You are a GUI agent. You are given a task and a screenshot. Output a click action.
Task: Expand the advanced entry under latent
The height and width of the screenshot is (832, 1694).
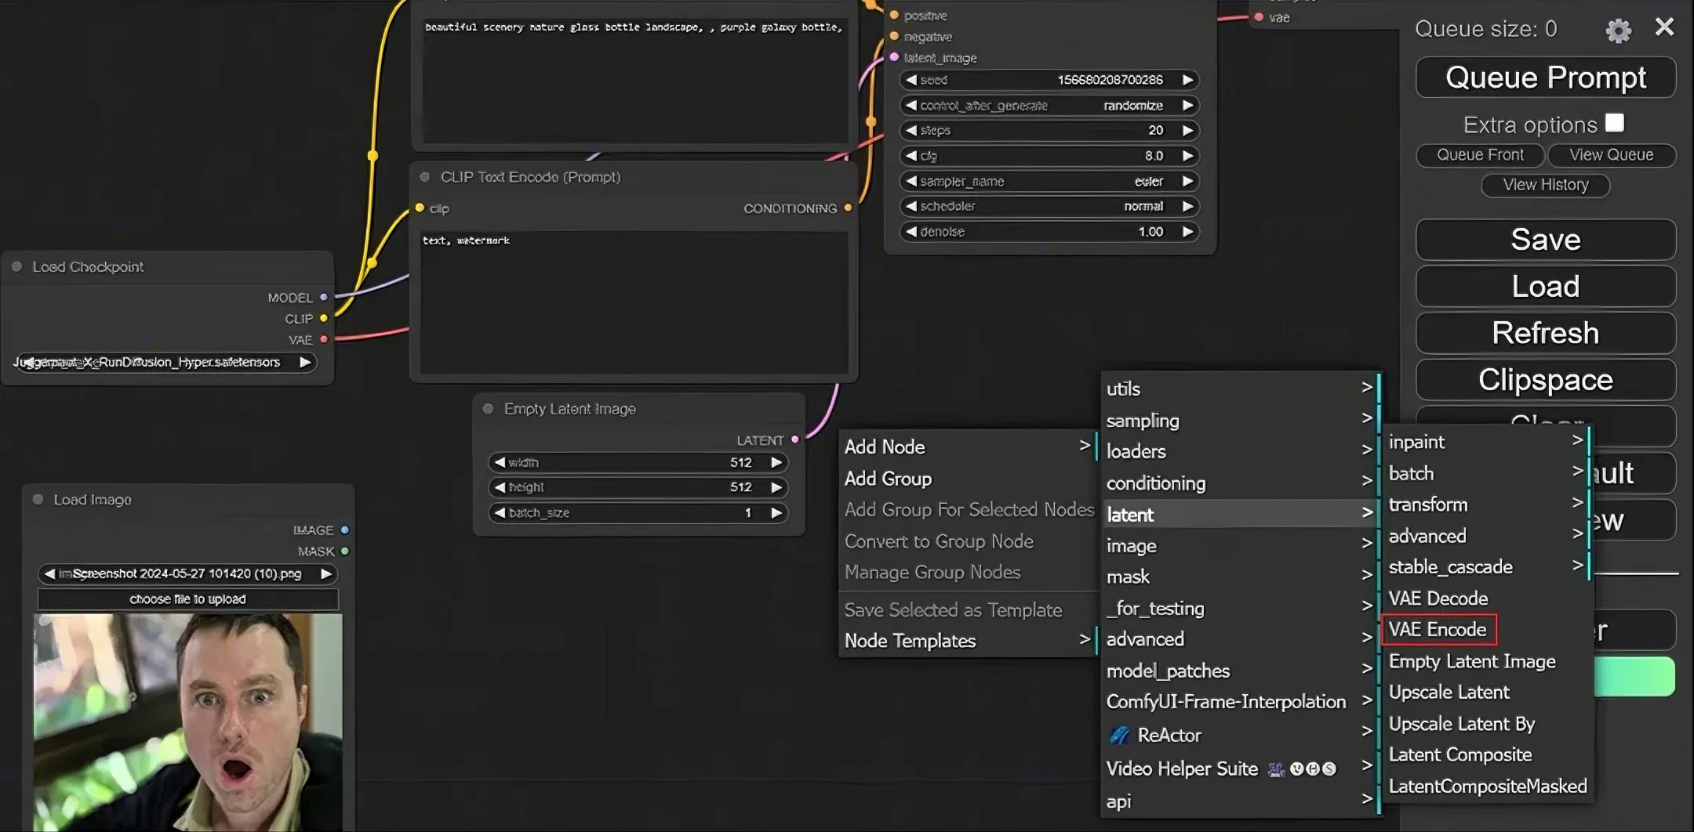(1486, 536)
